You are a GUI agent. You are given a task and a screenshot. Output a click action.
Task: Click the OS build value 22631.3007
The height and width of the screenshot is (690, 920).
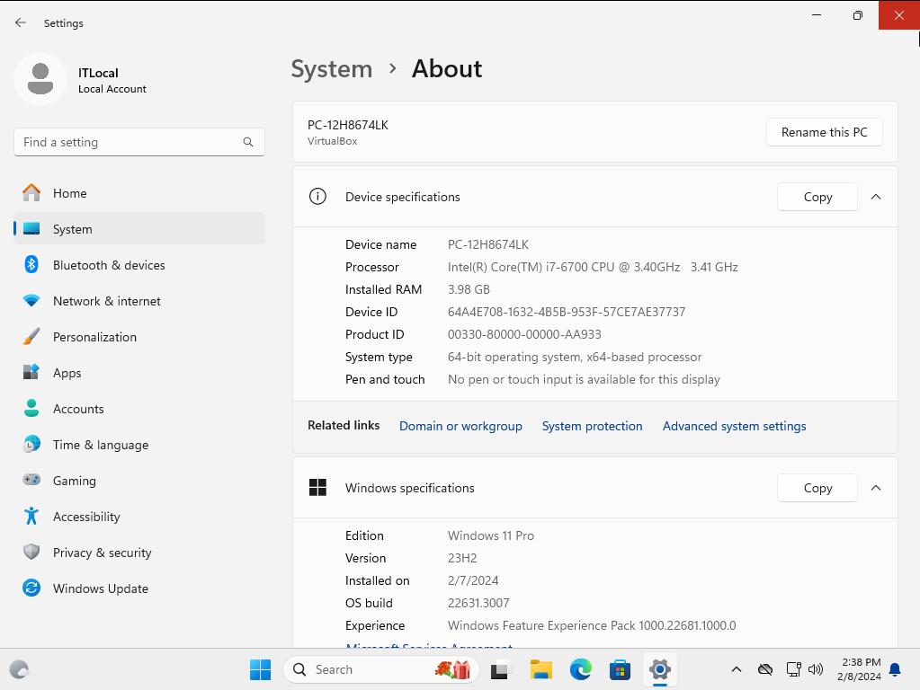[478, 603]
